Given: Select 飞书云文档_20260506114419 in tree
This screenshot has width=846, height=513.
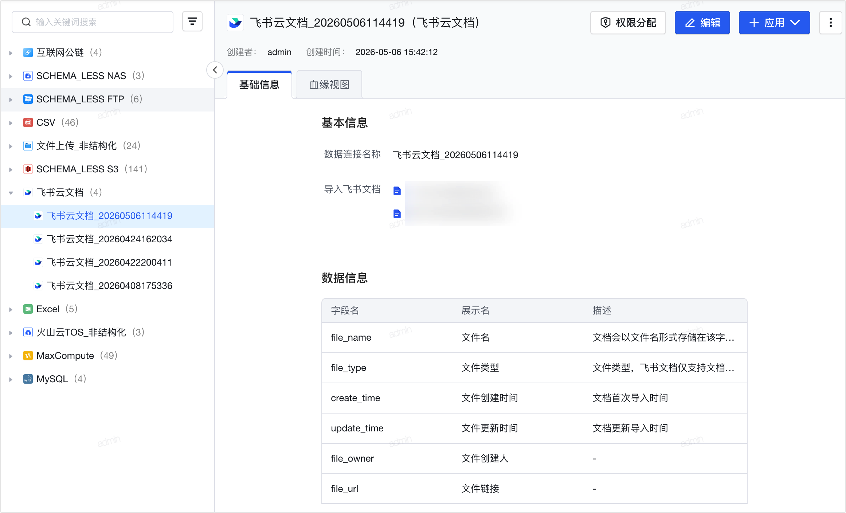Looking at the screenshot, I should [109, 216].
